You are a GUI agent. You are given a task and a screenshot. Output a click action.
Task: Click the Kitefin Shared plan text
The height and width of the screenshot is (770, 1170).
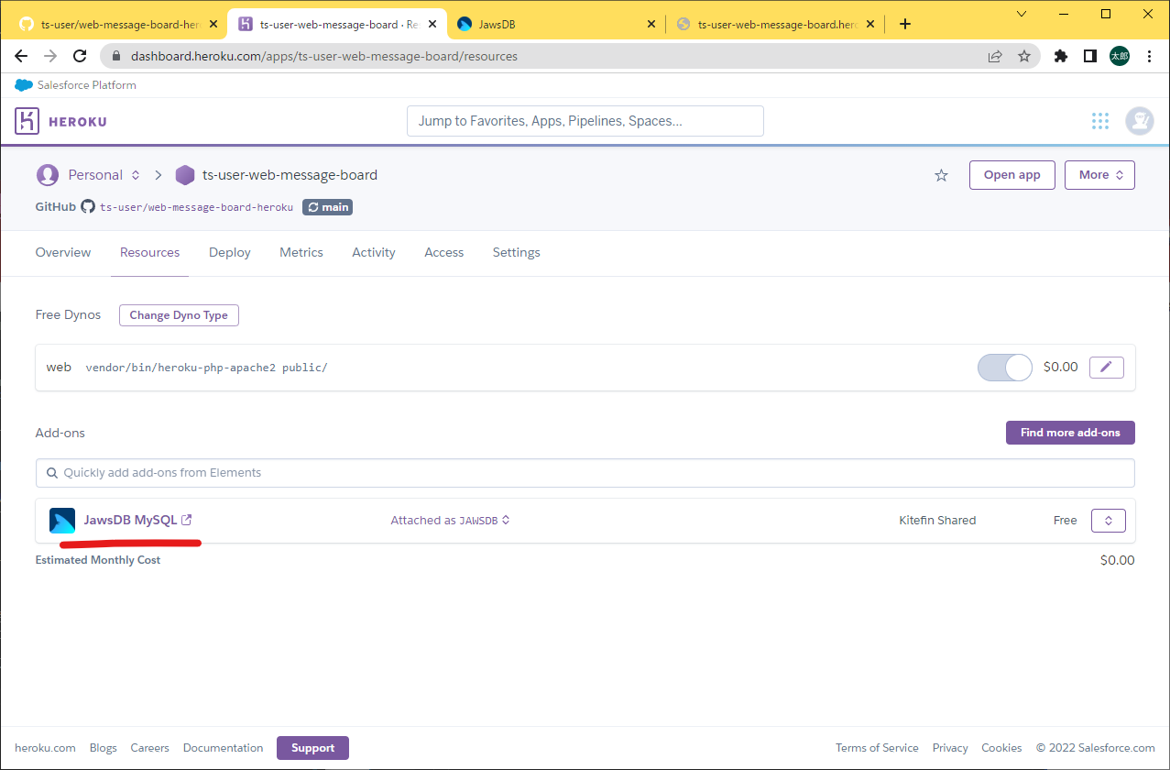(937, 521)
